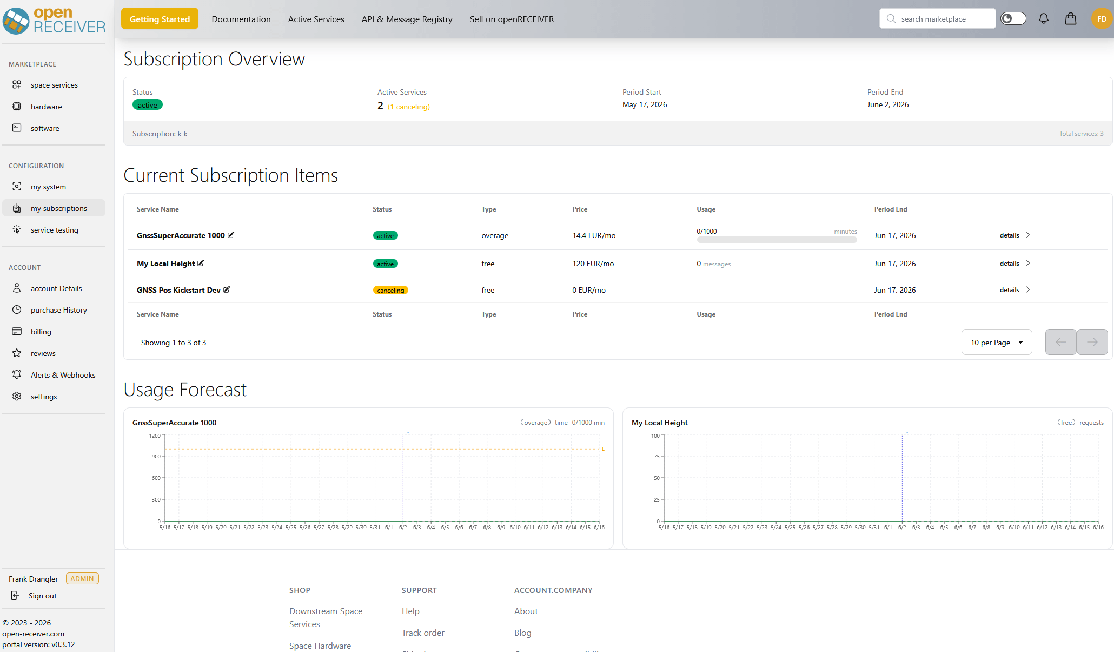1114x652 pixels.
Task: Click the hardware chip icon
Action: (17, 107)
